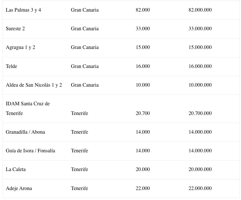Click the 22.000.000 value for Adeje Arona
Image resolution: width=241 pixels, height=200 pixels.
click(200, 188)
